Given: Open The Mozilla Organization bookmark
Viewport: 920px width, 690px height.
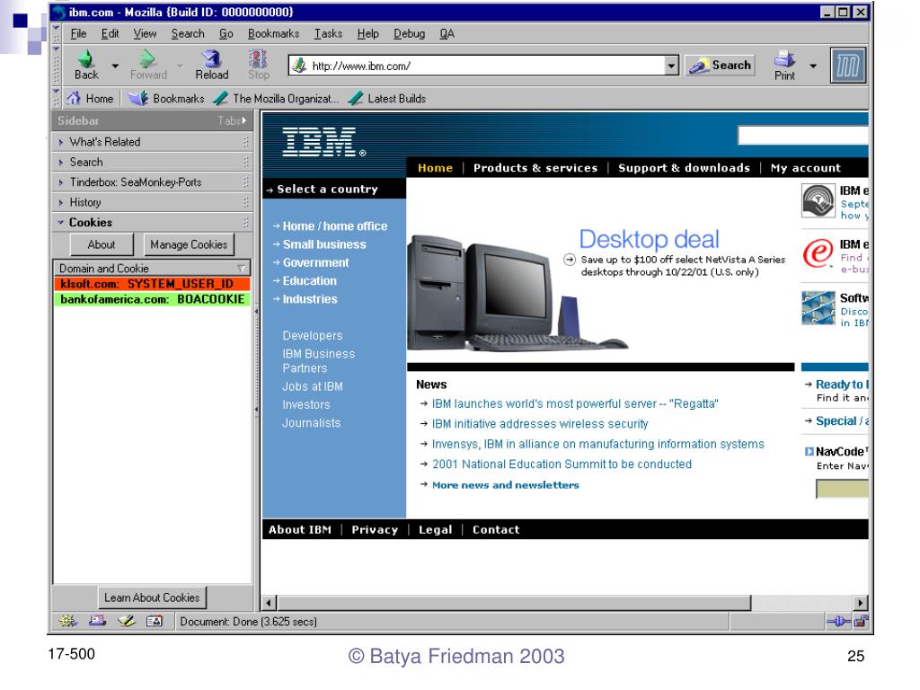Looking at the screenshot, I should click(x=276, y=99).
